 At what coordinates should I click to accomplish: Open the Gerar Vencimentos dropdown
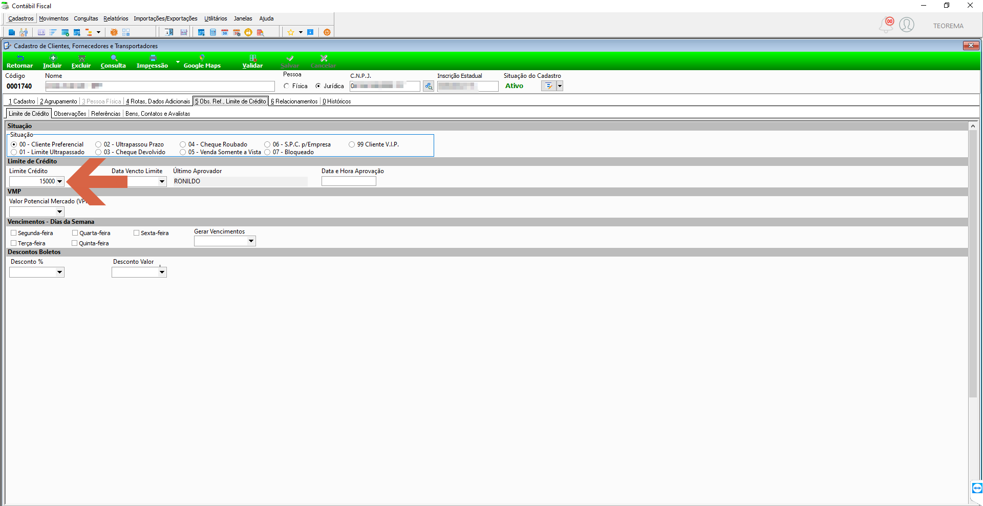point(251,241)
